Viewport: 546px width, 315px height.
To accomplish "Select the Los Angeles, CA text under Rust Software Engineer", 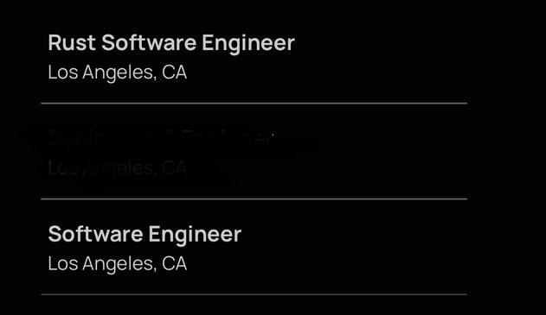I will coord(118,72).
